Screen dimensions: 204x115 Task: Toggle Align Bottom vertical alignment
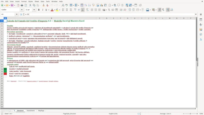83,10
